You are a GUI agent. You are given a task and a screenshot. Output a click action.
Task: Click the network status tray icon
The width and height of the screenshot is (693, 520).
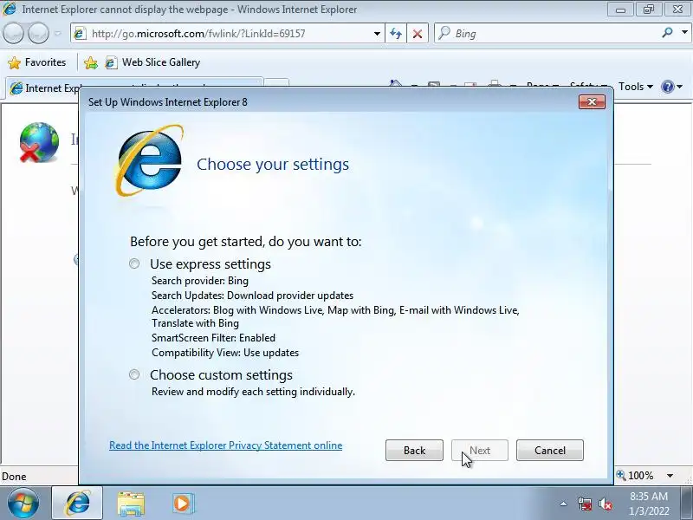tap(584, 504)
